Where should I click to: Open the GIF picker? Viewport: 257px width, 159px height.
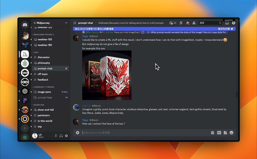click(x=219, y=132)
